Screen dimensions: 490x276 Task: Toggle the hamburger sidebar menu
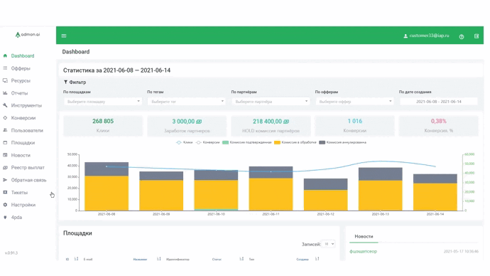pos(64,36)
